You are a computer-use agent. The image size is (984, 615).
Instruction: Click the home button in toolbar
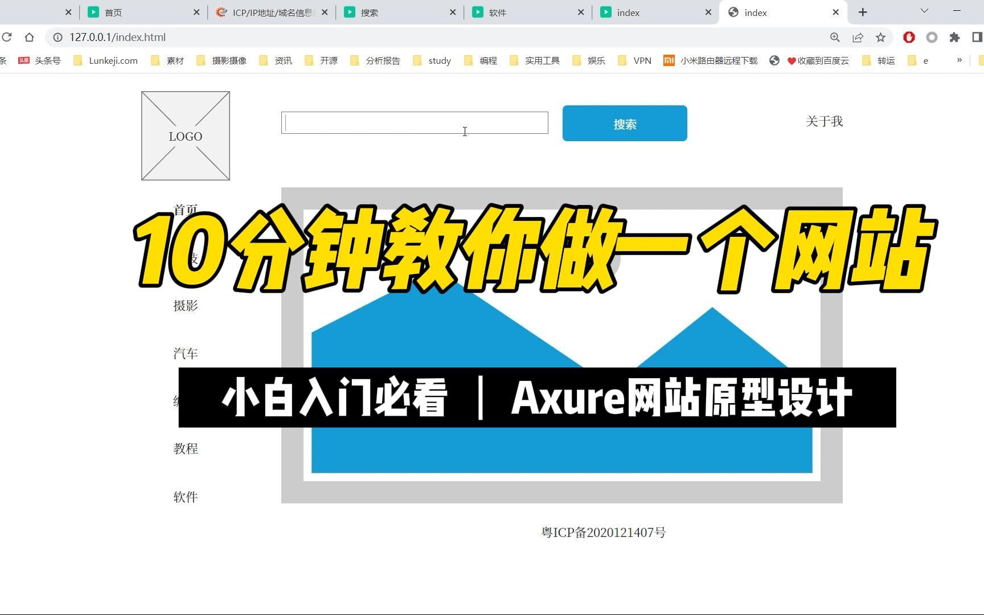click(29, 37)
